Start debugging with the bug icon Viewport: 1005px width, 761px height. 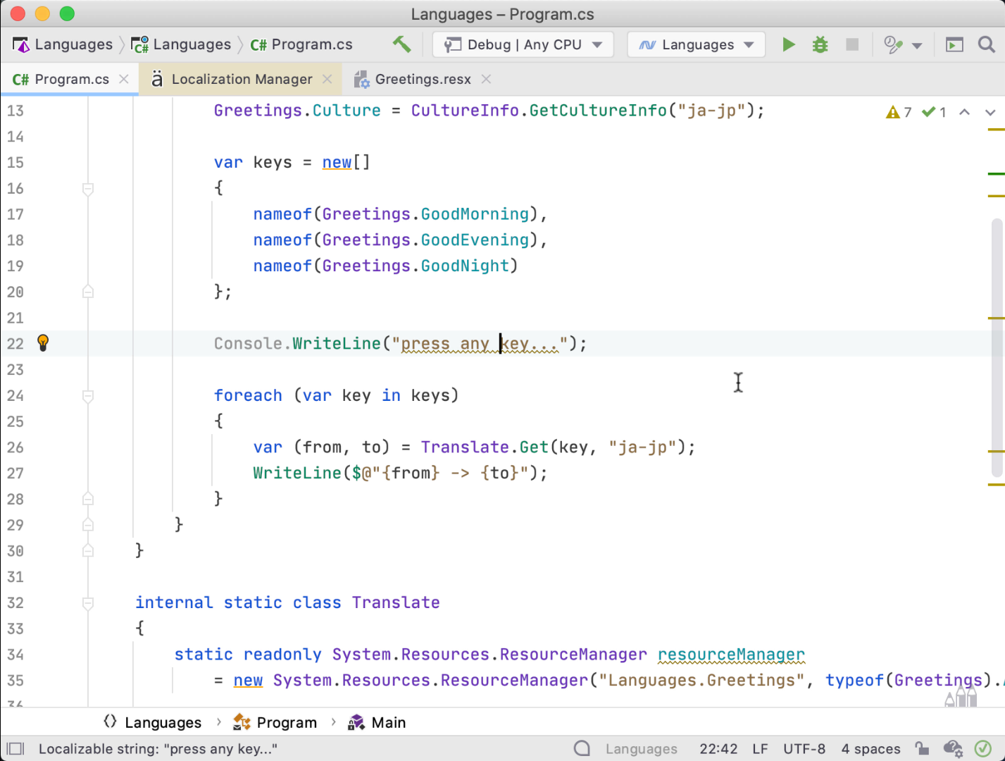pyautogui.click(x=820, y=44)
